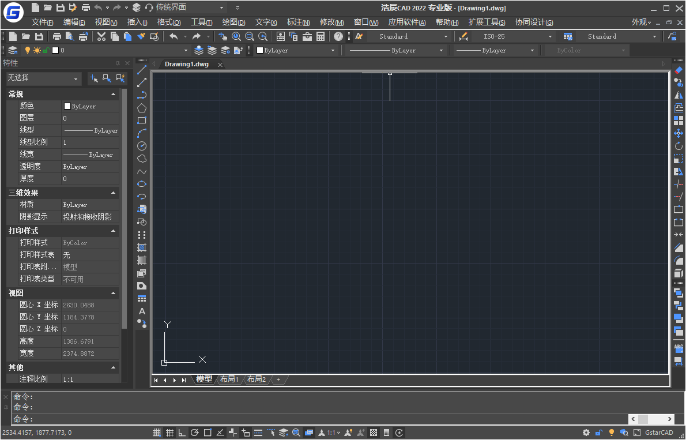Open the Layer Properties Manager icon
686x440 pixels.
(12, 50)
